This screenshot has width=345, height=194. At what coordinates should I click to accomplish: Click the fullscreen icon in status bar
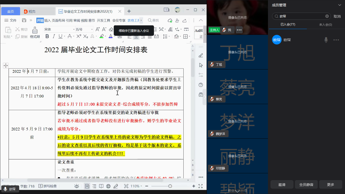201,186
